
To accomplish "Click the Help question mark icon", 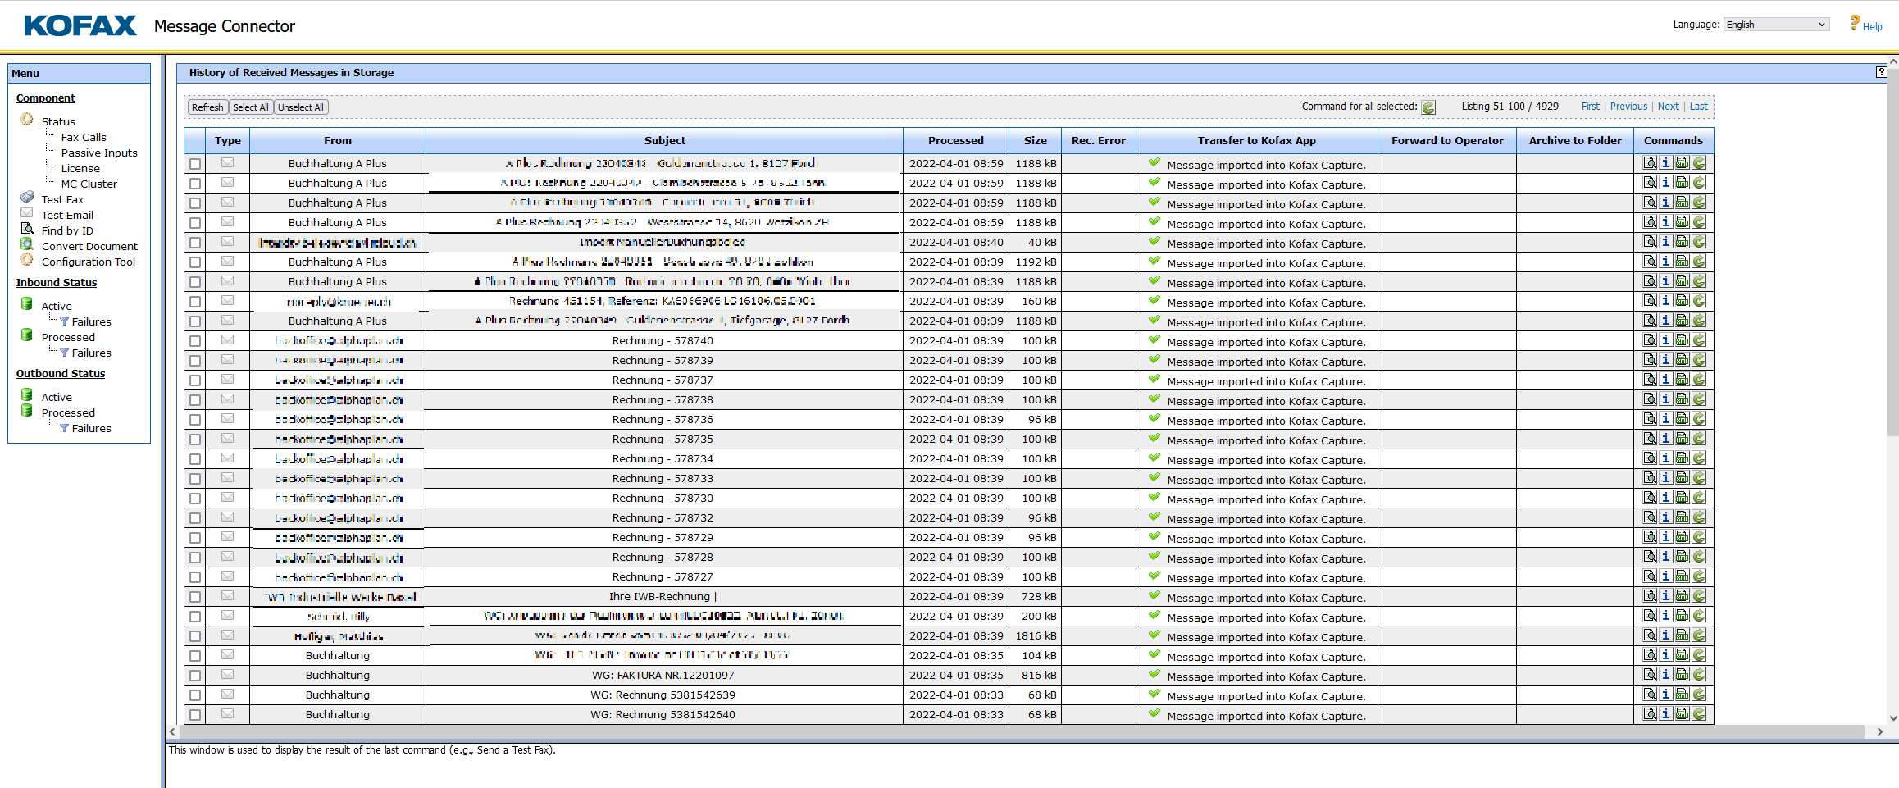I will click(1854, 23).
